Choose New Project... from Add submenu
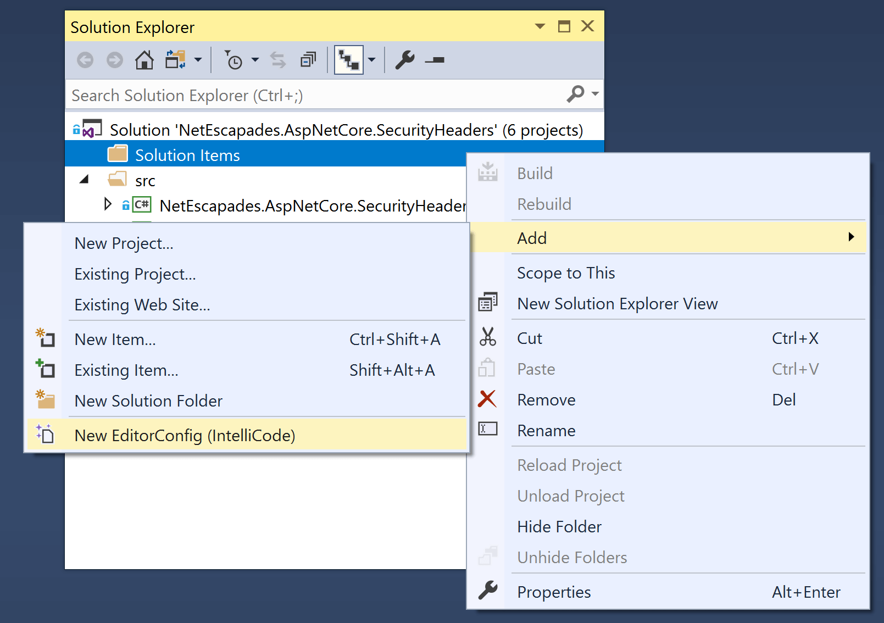 click(x=247, y=243)
